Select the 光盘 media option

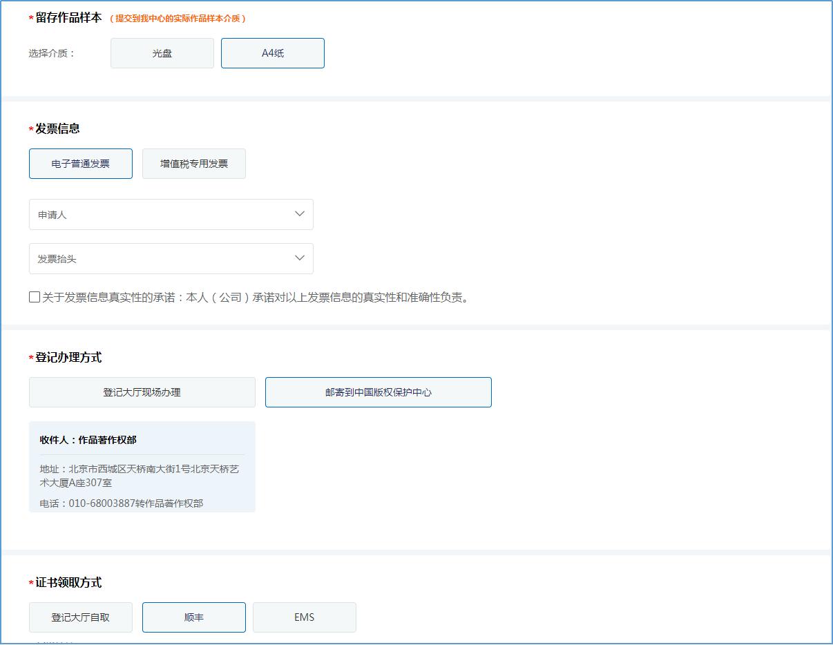pos(162,52)
